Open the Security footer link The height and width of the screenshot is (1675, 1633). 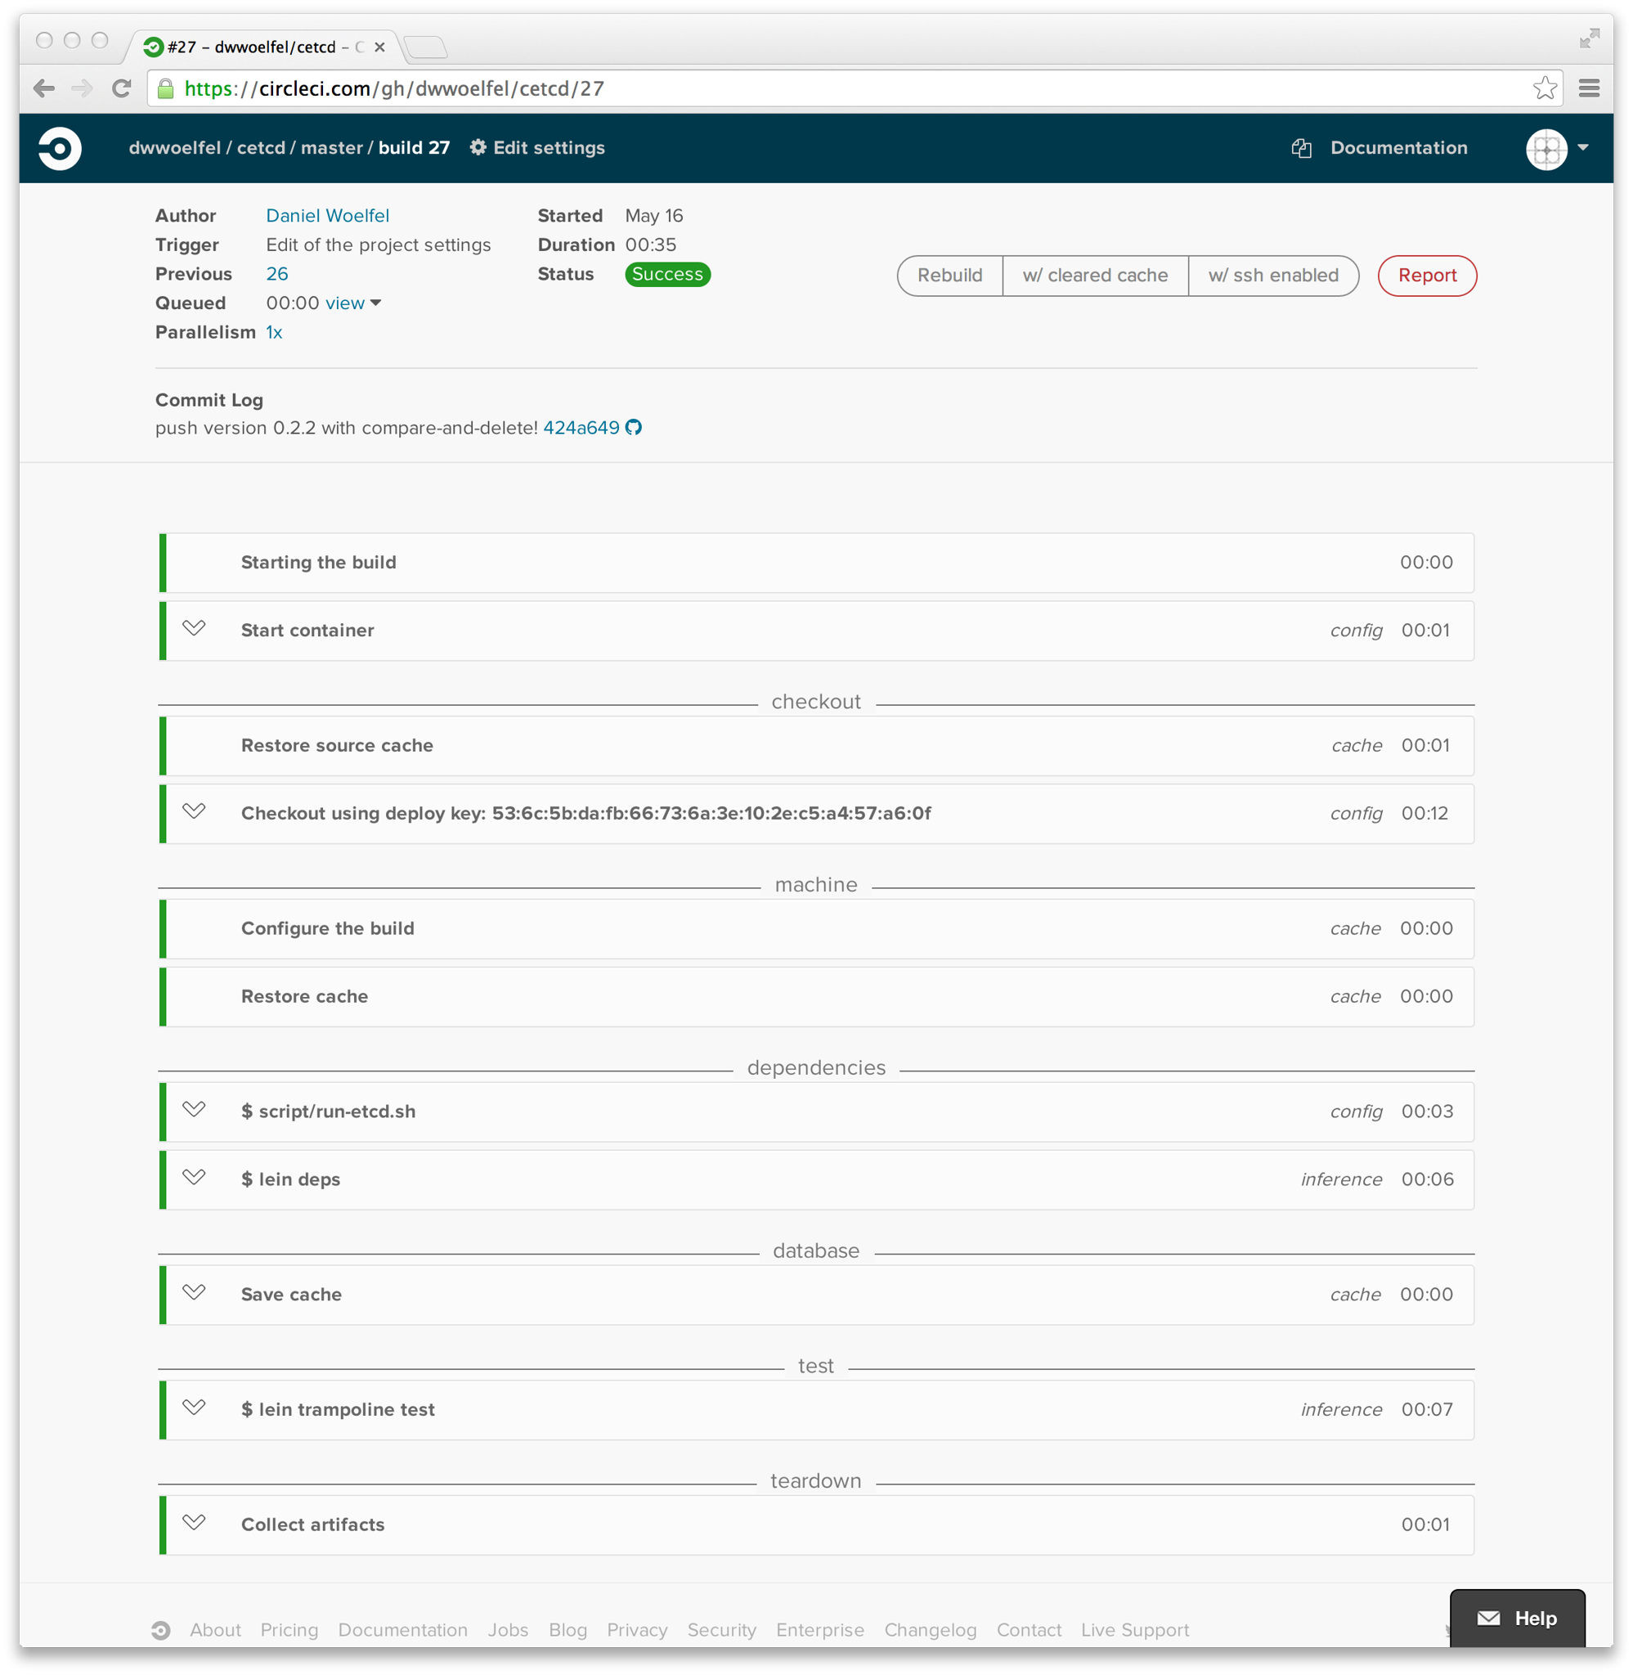(721, 1629)
